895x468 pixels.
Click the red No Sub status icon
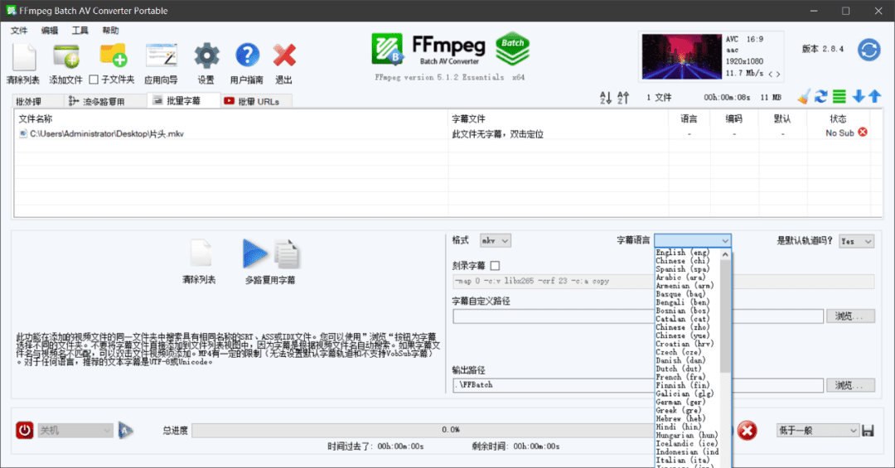(863, 133)
